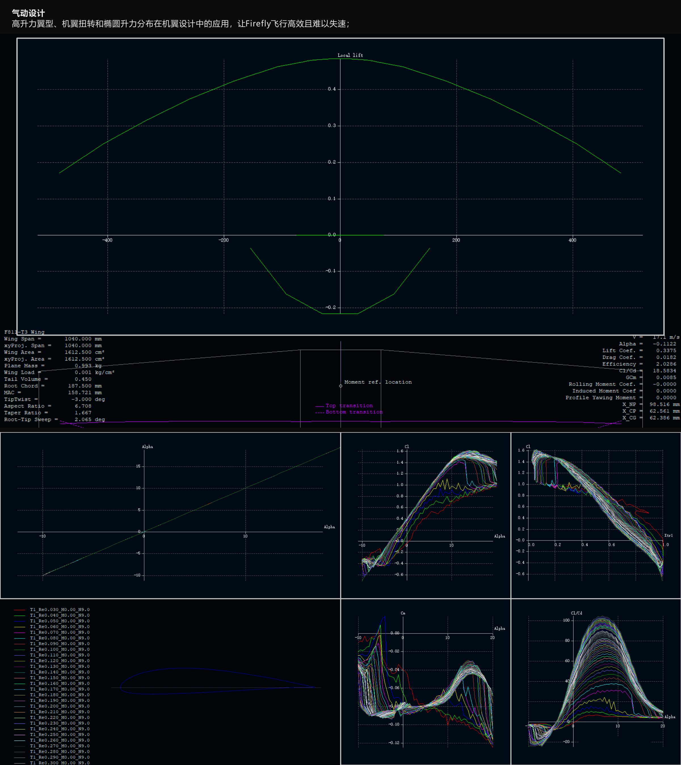Select the green T1_Re0.040 legend line
681x765 pixels.
coord(20,615)
